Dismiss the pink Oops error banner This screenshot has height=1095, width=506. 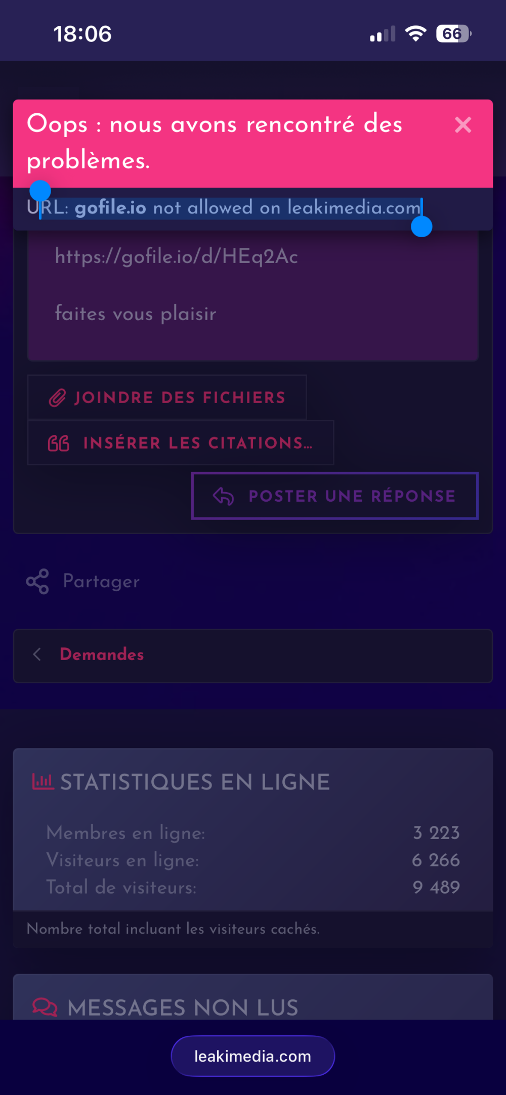463,125
